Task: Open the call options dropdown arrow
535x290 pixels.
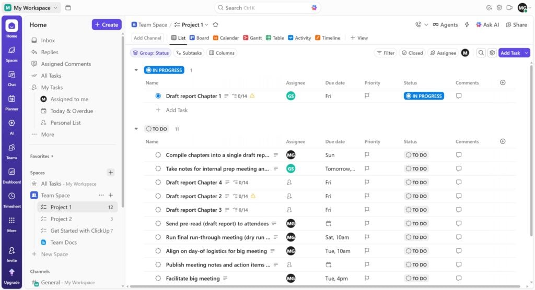Action: click(x=426, y=25)
